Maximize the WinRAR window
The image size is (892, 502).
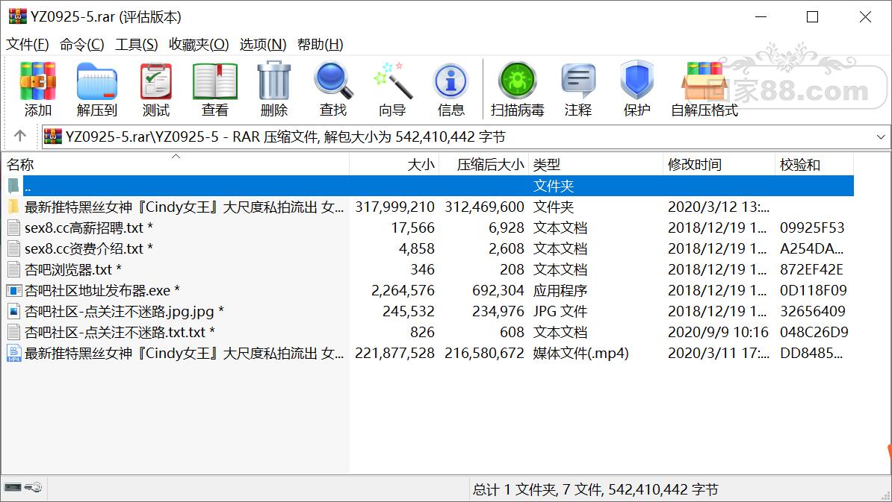812,17
